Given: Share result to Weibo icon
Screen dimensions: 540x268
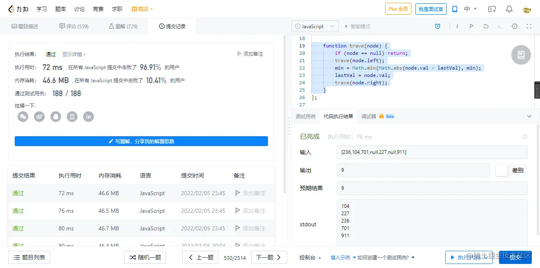Looking at the screenshot, I should [39, 117].
